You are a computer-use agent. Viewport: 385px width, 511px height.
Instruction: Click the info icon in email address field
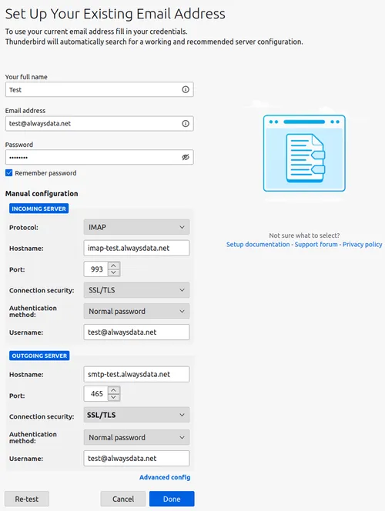tap(186, 123)
